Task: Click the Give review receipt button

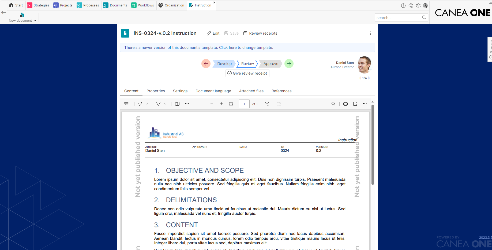Action: [247, 73]
